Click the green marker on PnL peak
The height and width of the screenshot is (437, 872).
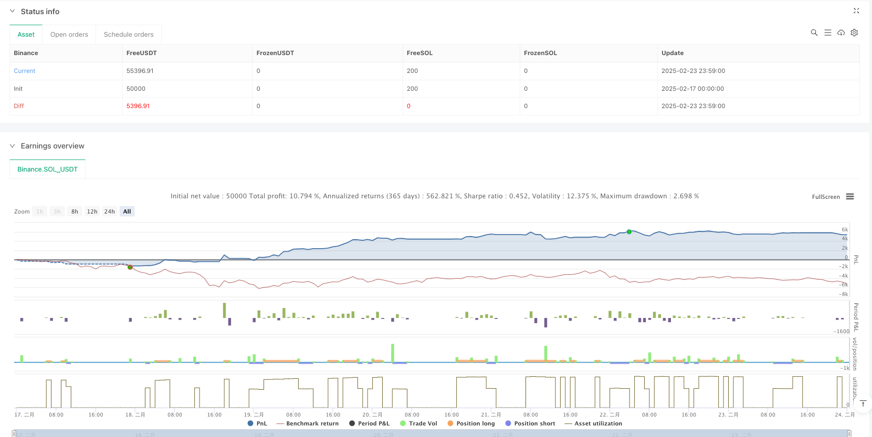point(629,232)
